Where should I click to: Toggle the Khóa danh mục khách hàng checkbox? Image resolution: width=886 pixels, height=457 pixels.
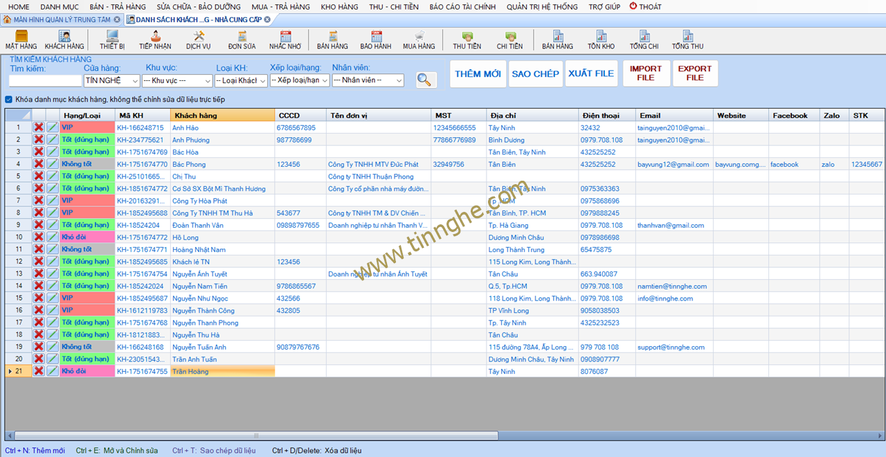click(9, 100)
